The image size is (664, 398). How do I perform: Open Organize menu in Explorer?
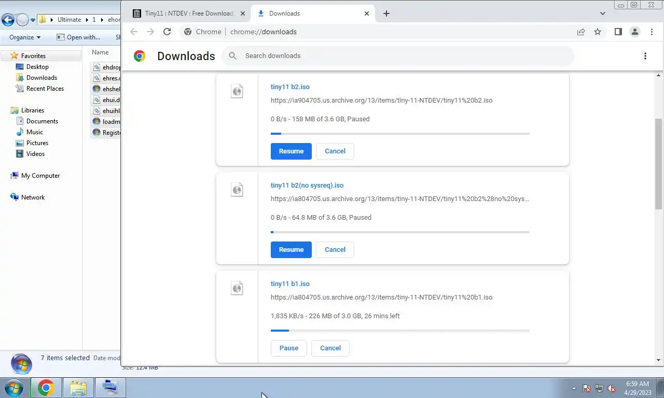pos(25,37)
